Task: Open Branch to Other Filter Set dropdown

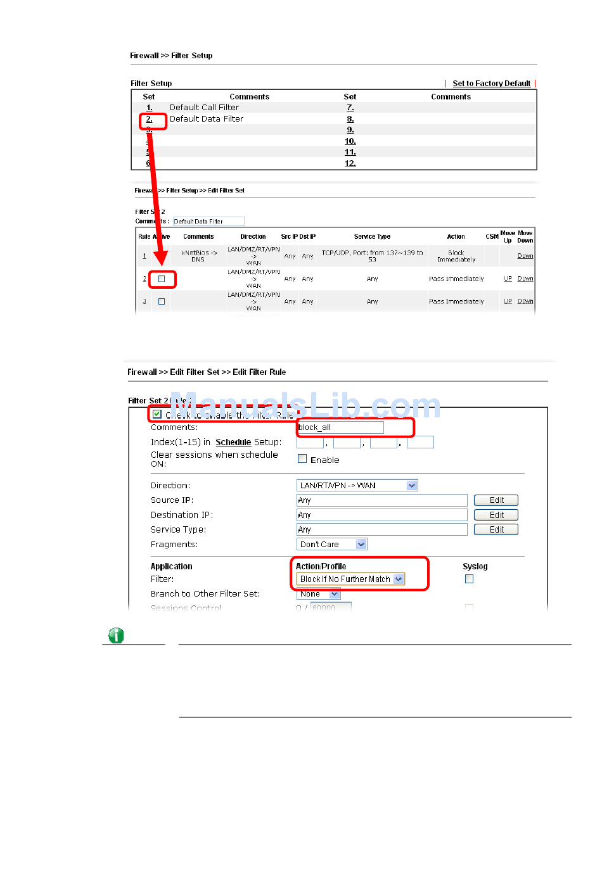Action: point(319,594)
